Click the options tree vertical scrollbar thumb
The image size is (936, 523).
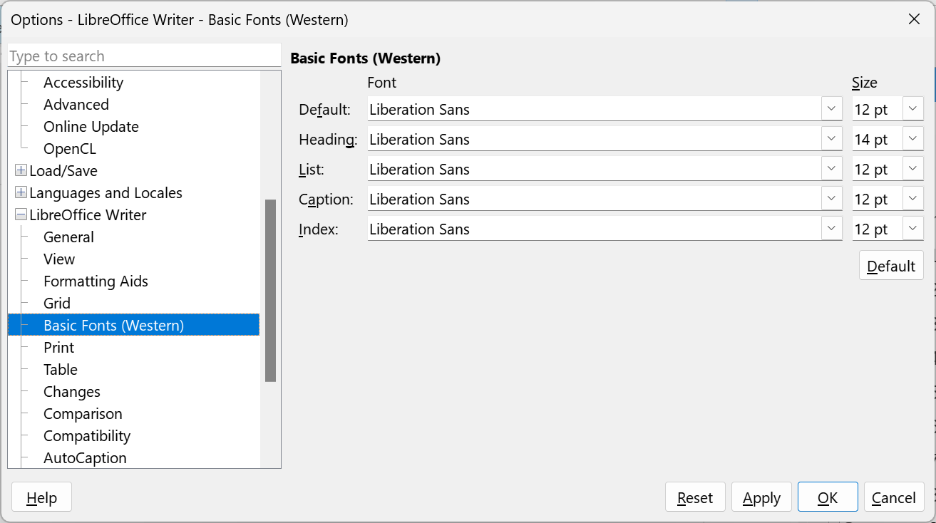click(x=270, y=291)
